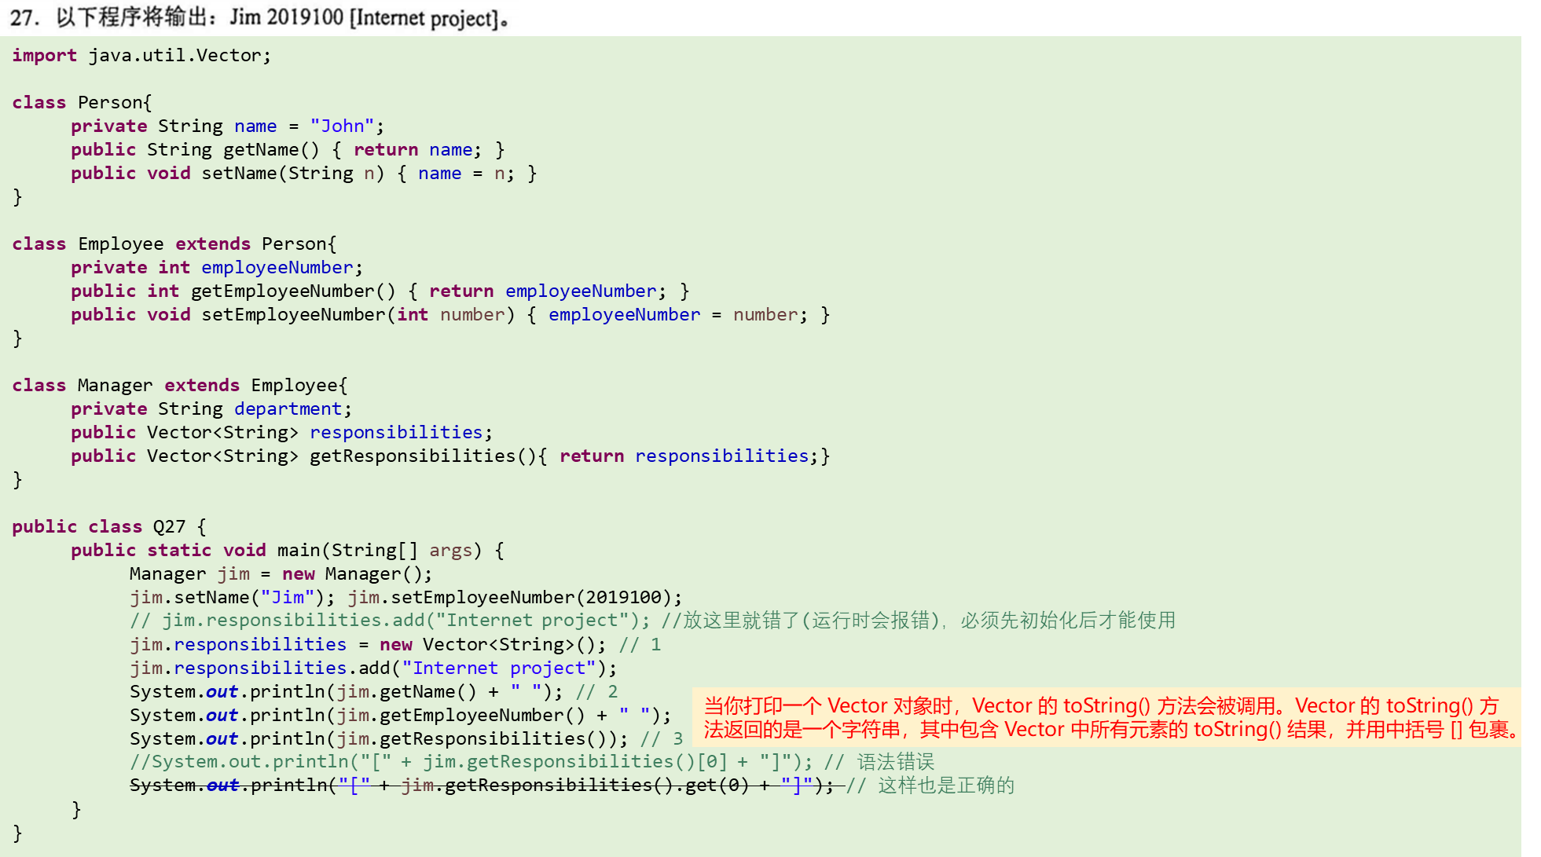Click the main method signature
The width and height of the screenshot is (1541, 857).
pyautogui.click(x=288, y=550)
